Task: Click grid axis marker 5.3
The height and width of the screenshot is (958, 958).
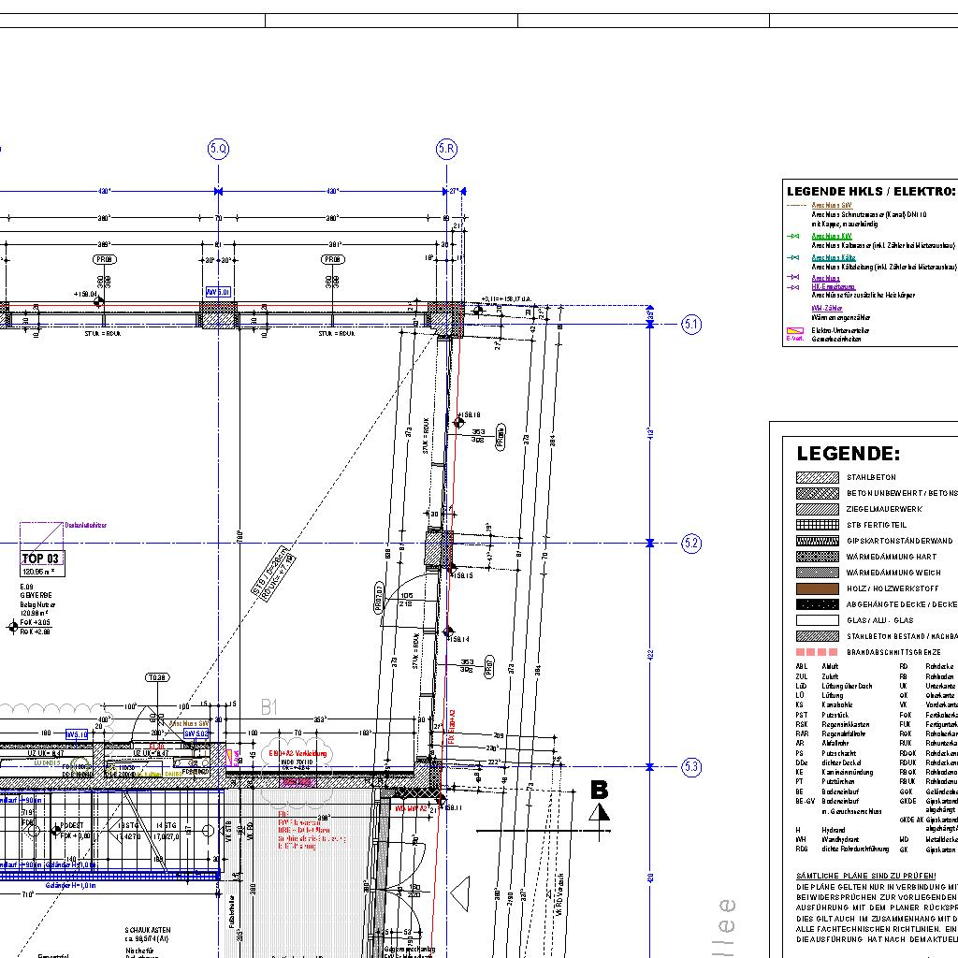Action: coord(691,767)
